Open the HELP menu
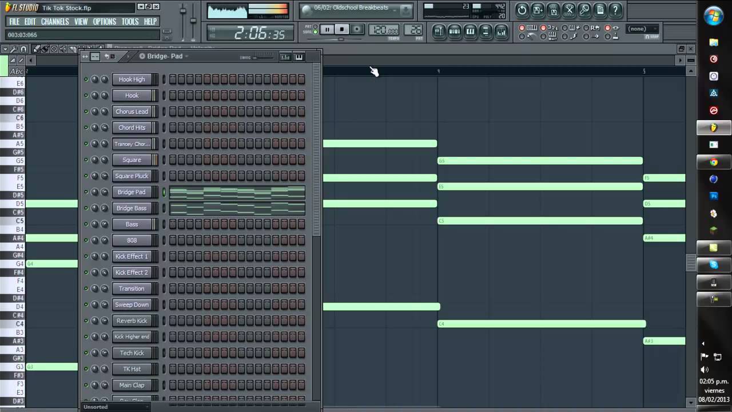The width and height of the screenshot is (732, 412). click(x=150, y=22)
